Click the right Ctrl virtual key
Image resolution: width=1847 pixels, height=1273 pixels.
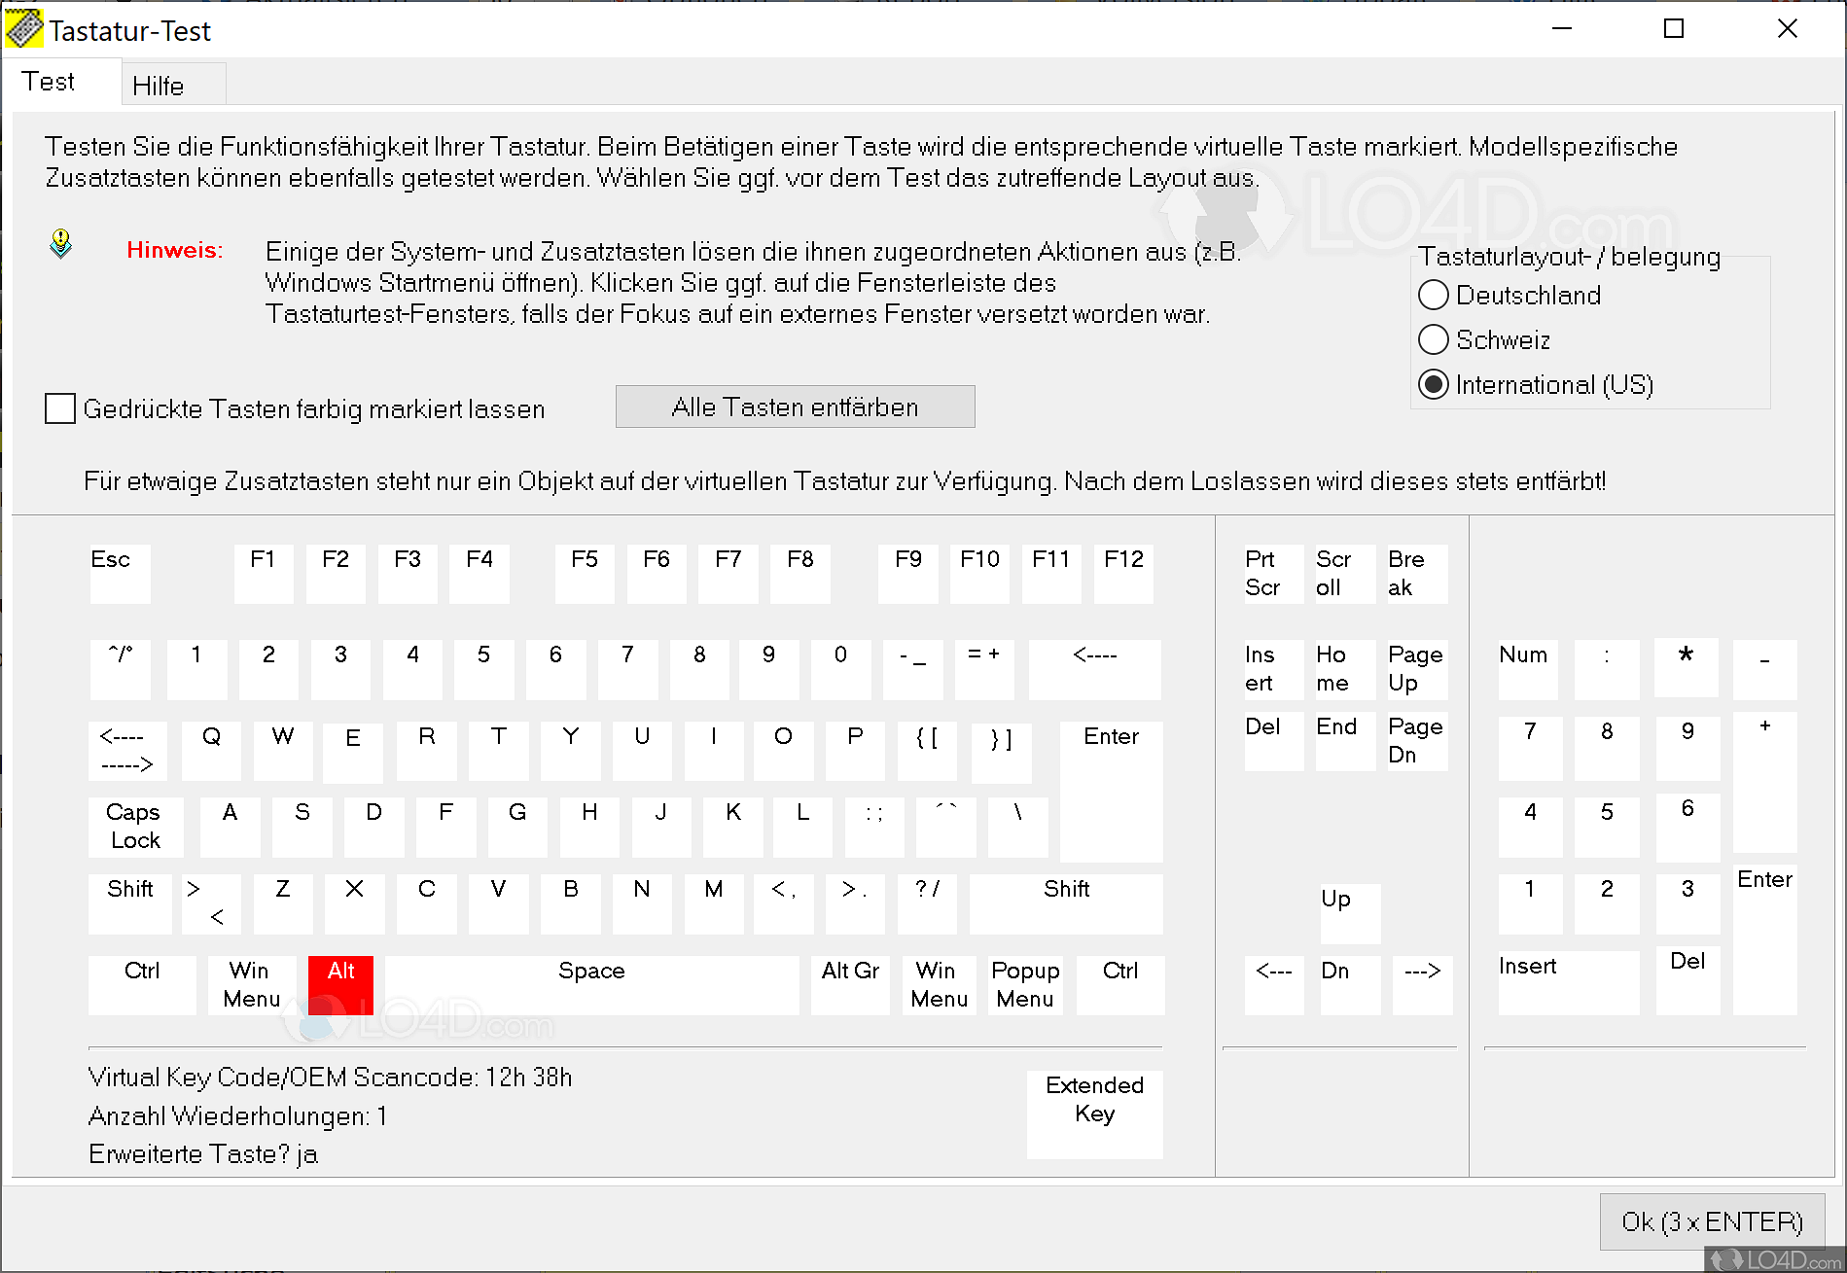tap(1120, 985)
